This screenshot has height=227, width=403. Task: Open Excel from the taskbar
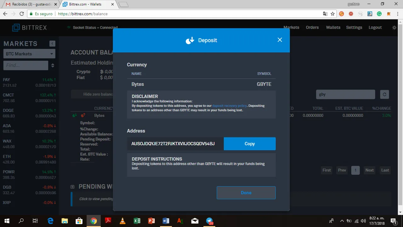click(x=137, y=221)
